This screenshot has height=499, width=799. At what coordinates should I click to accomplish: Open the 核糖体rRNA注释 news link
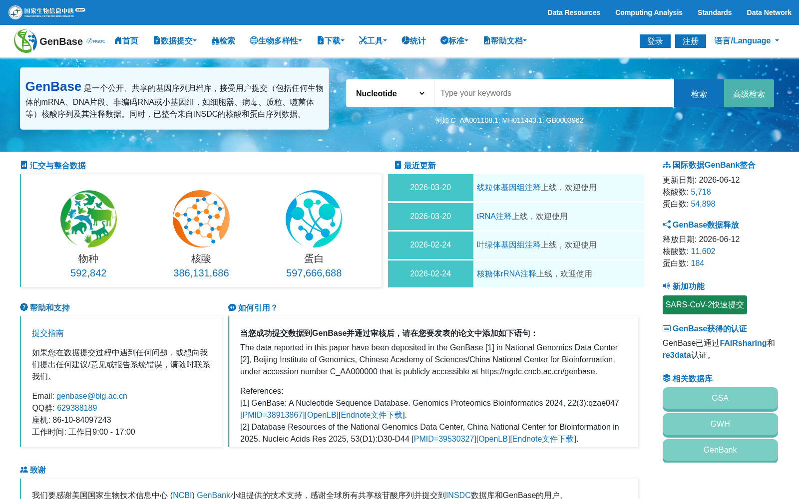click(506, 273)
